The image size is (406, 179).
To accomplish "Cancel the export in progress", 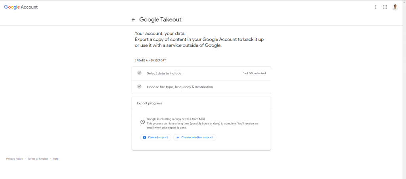I will [x=155, y=138].
